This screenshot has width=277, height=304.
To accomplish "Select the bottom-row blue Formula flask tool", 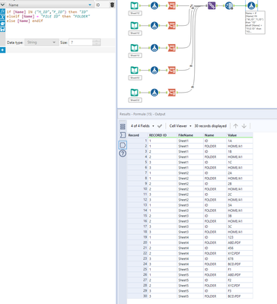I will [x=154, y=92].
